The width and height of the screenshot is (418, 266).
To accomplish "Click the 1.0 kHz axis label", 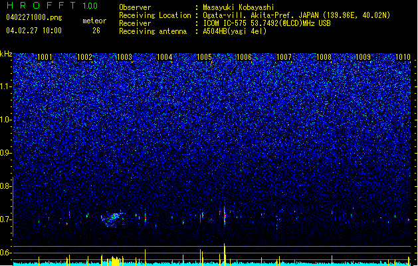I will (6, 120).
